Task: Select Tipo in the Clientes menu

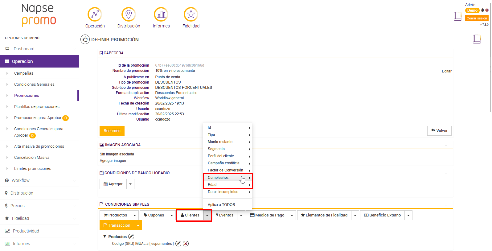Action: (228, 135)
